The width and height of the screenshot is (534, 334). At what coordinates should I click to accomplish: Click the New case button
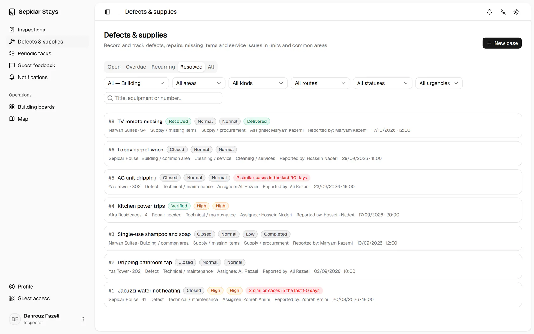click(x=502, y=43)
